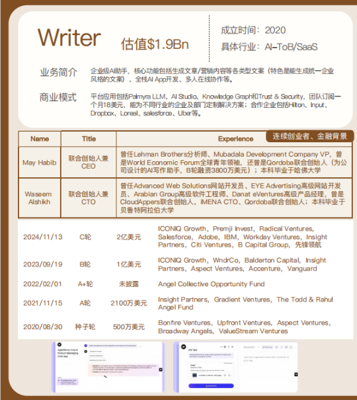
Task: Select the Knowledge Graph mode card
Action: 67,381
